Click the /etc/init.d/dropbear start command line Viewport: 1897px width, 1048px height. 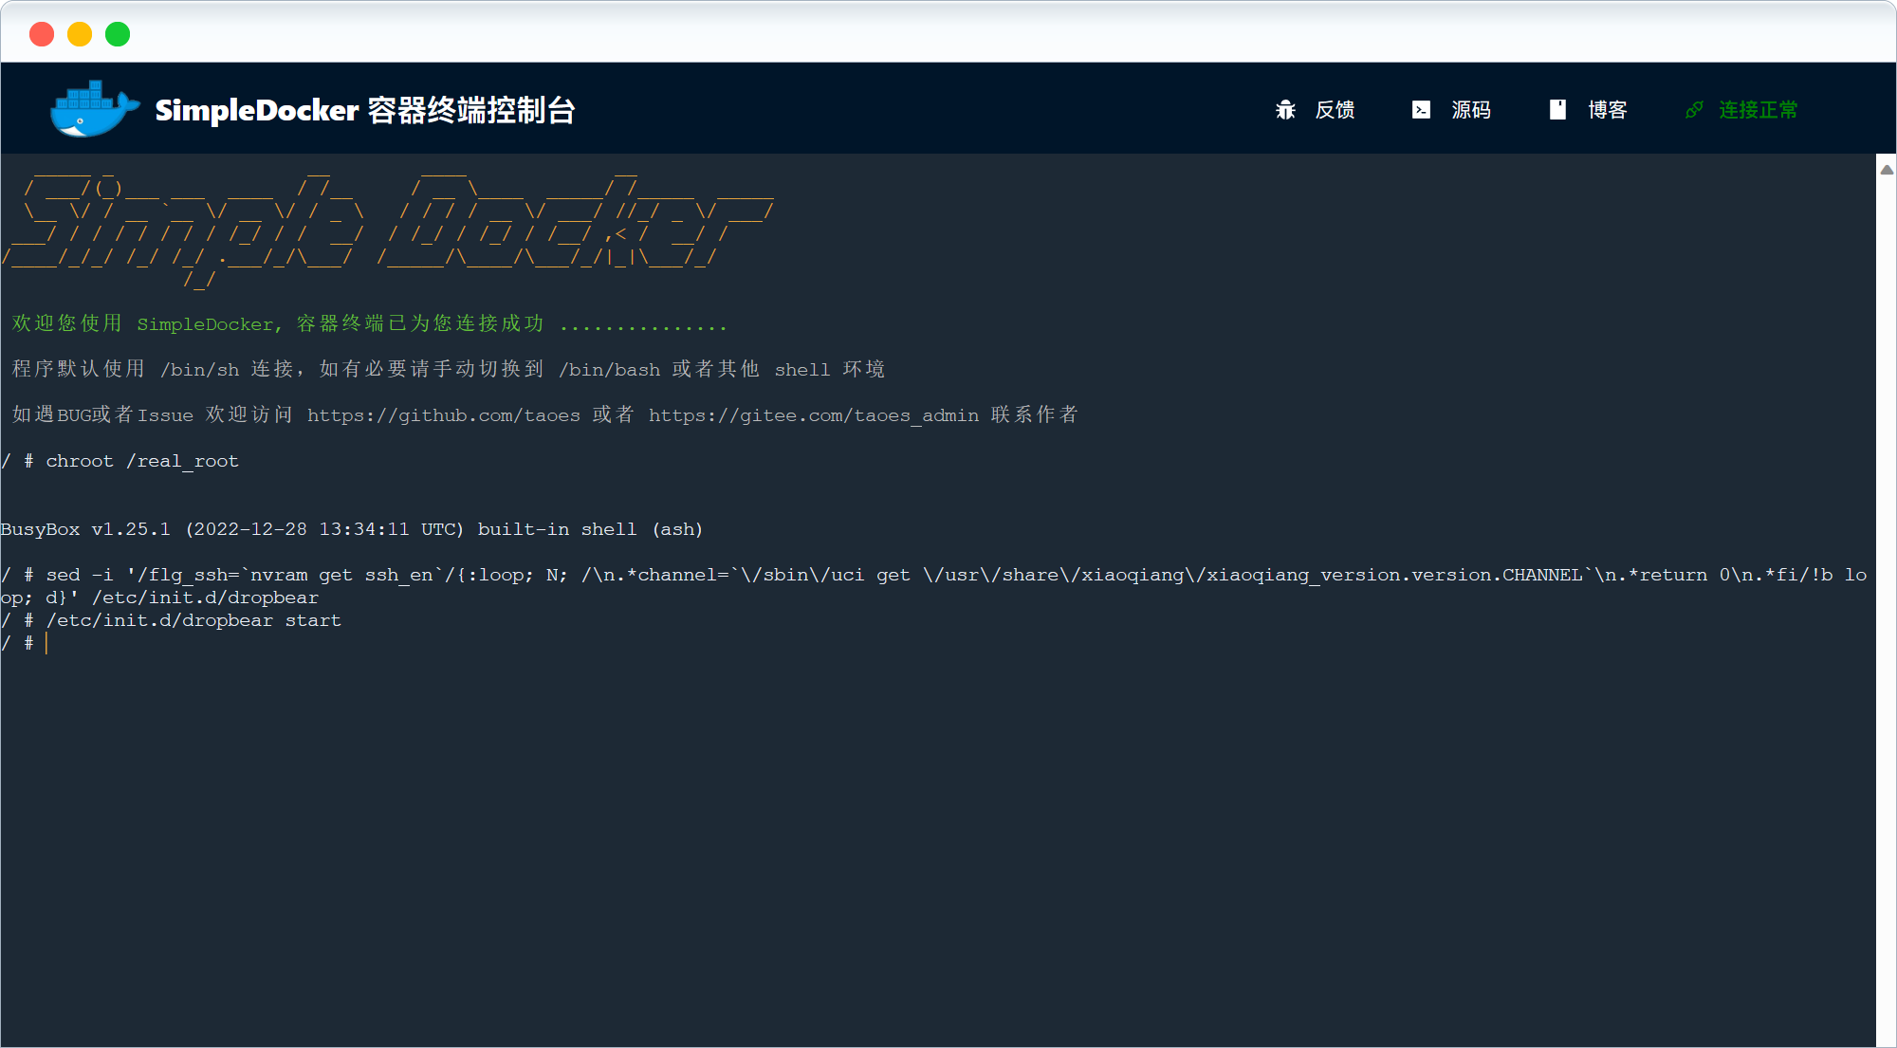[193, 620]
